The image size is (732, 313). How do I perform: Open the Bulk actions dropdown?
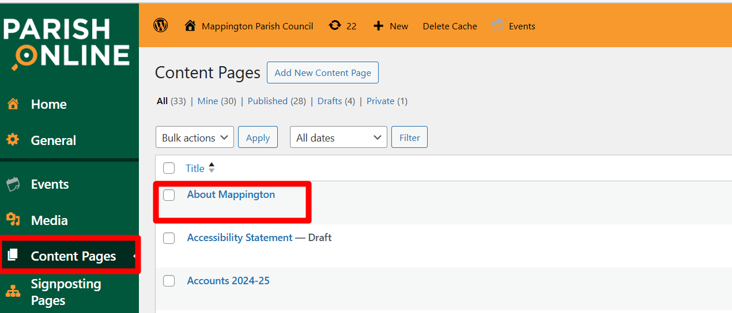[x=195, y=138]
